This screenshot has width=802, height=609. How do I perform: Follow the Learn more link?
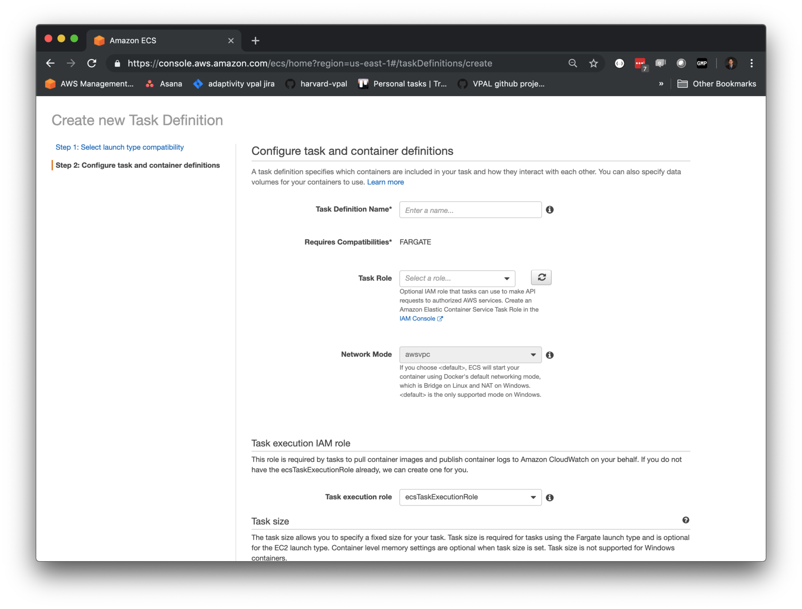pyautogui.click(x=385, y=182)
